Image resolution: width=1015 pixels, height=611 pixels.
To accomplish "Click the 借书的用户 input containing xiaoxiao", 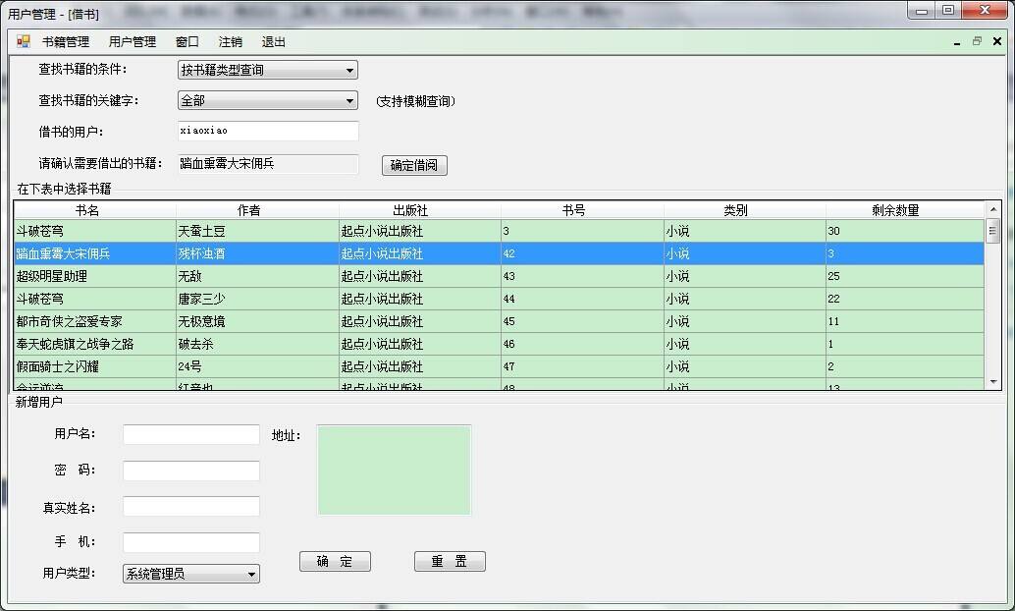I will [x=267, y=131].
